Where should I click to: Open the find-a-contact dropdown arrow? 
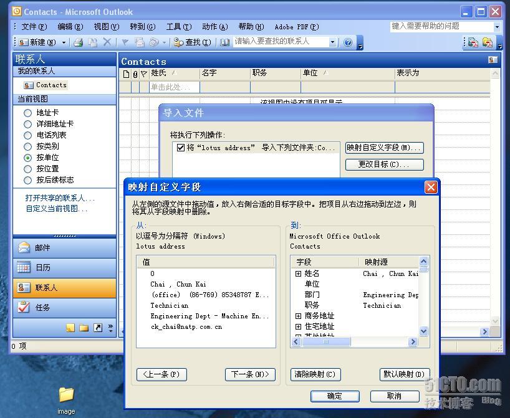(x=332, y=42)
